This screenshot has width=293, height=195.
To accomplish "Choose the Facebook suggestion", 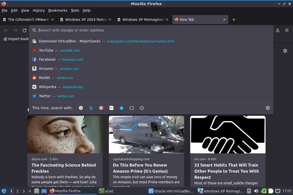I will coord(151,59).
